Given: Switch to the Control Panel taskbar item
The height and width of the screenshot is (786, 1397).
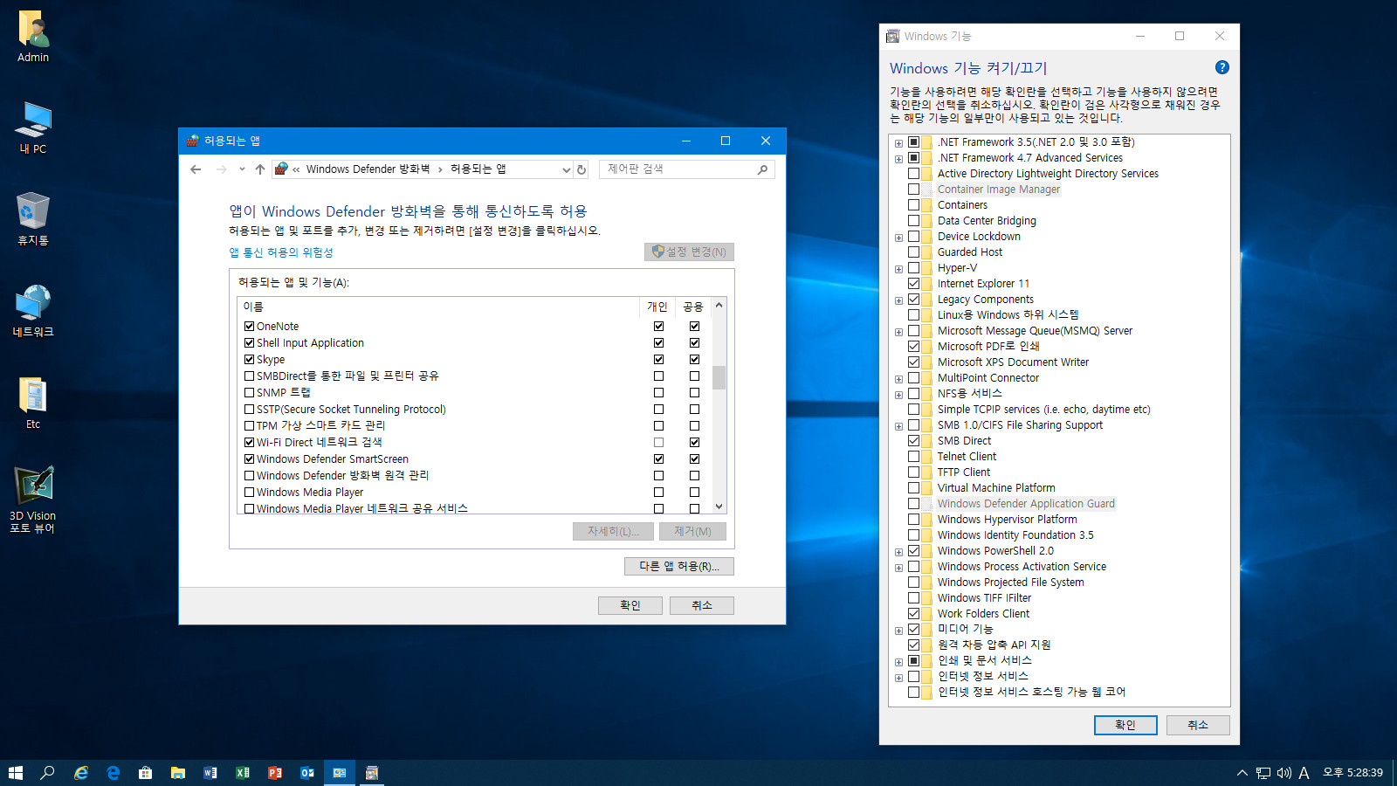Looking at the screenshot, I should coord(340,773).
